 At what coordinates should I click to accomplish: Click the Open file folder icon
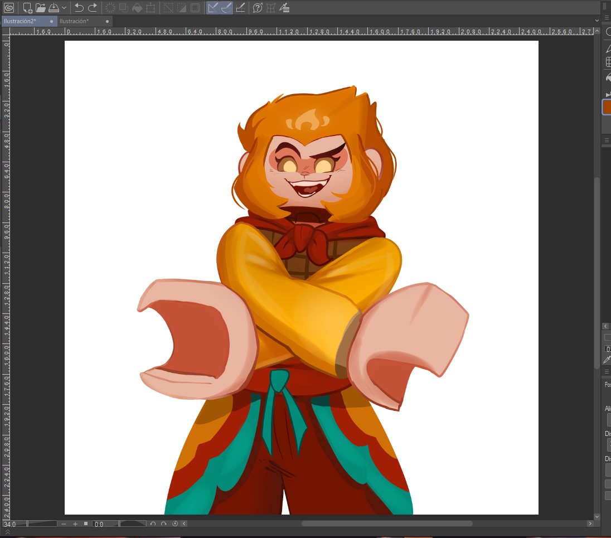[x=41, y=7]
